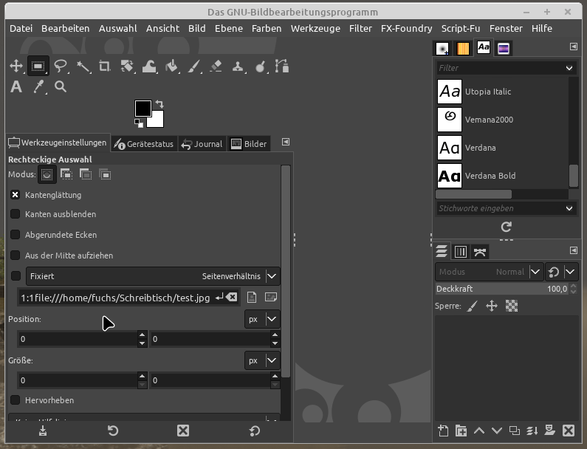The width and height of the screenshot is (587, 449).
Task: Open the Brushes dock tab
Action: tap(442, 49)
